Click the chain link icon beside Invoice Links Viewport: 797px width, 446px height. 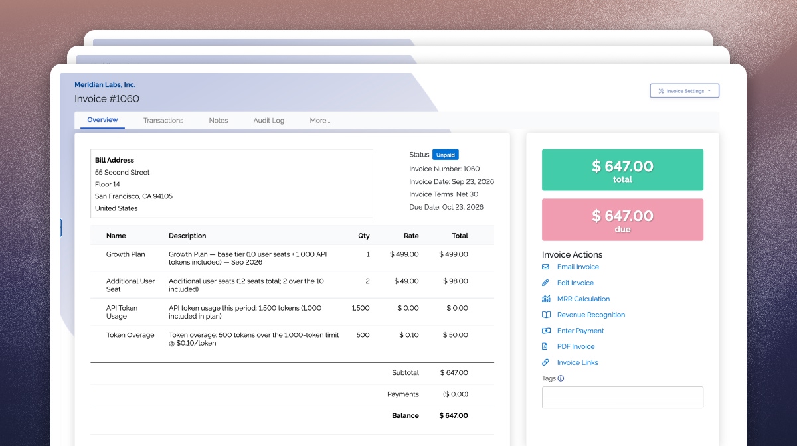coord(545,362)
